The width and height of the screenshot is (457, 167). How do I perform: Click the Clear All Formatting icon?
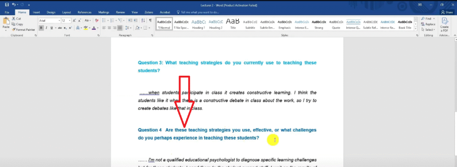(x=97, y=20)
